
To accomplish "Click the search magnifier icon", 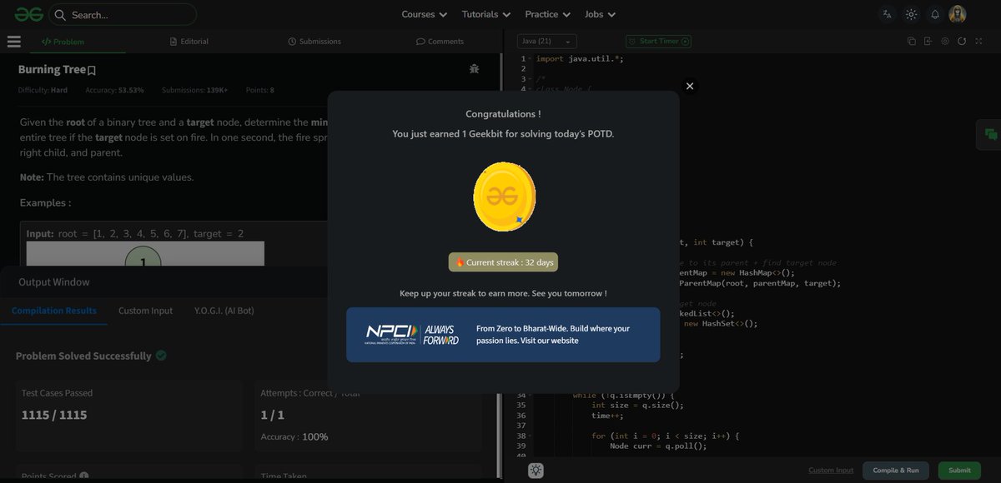I will (x=60, y=14).
